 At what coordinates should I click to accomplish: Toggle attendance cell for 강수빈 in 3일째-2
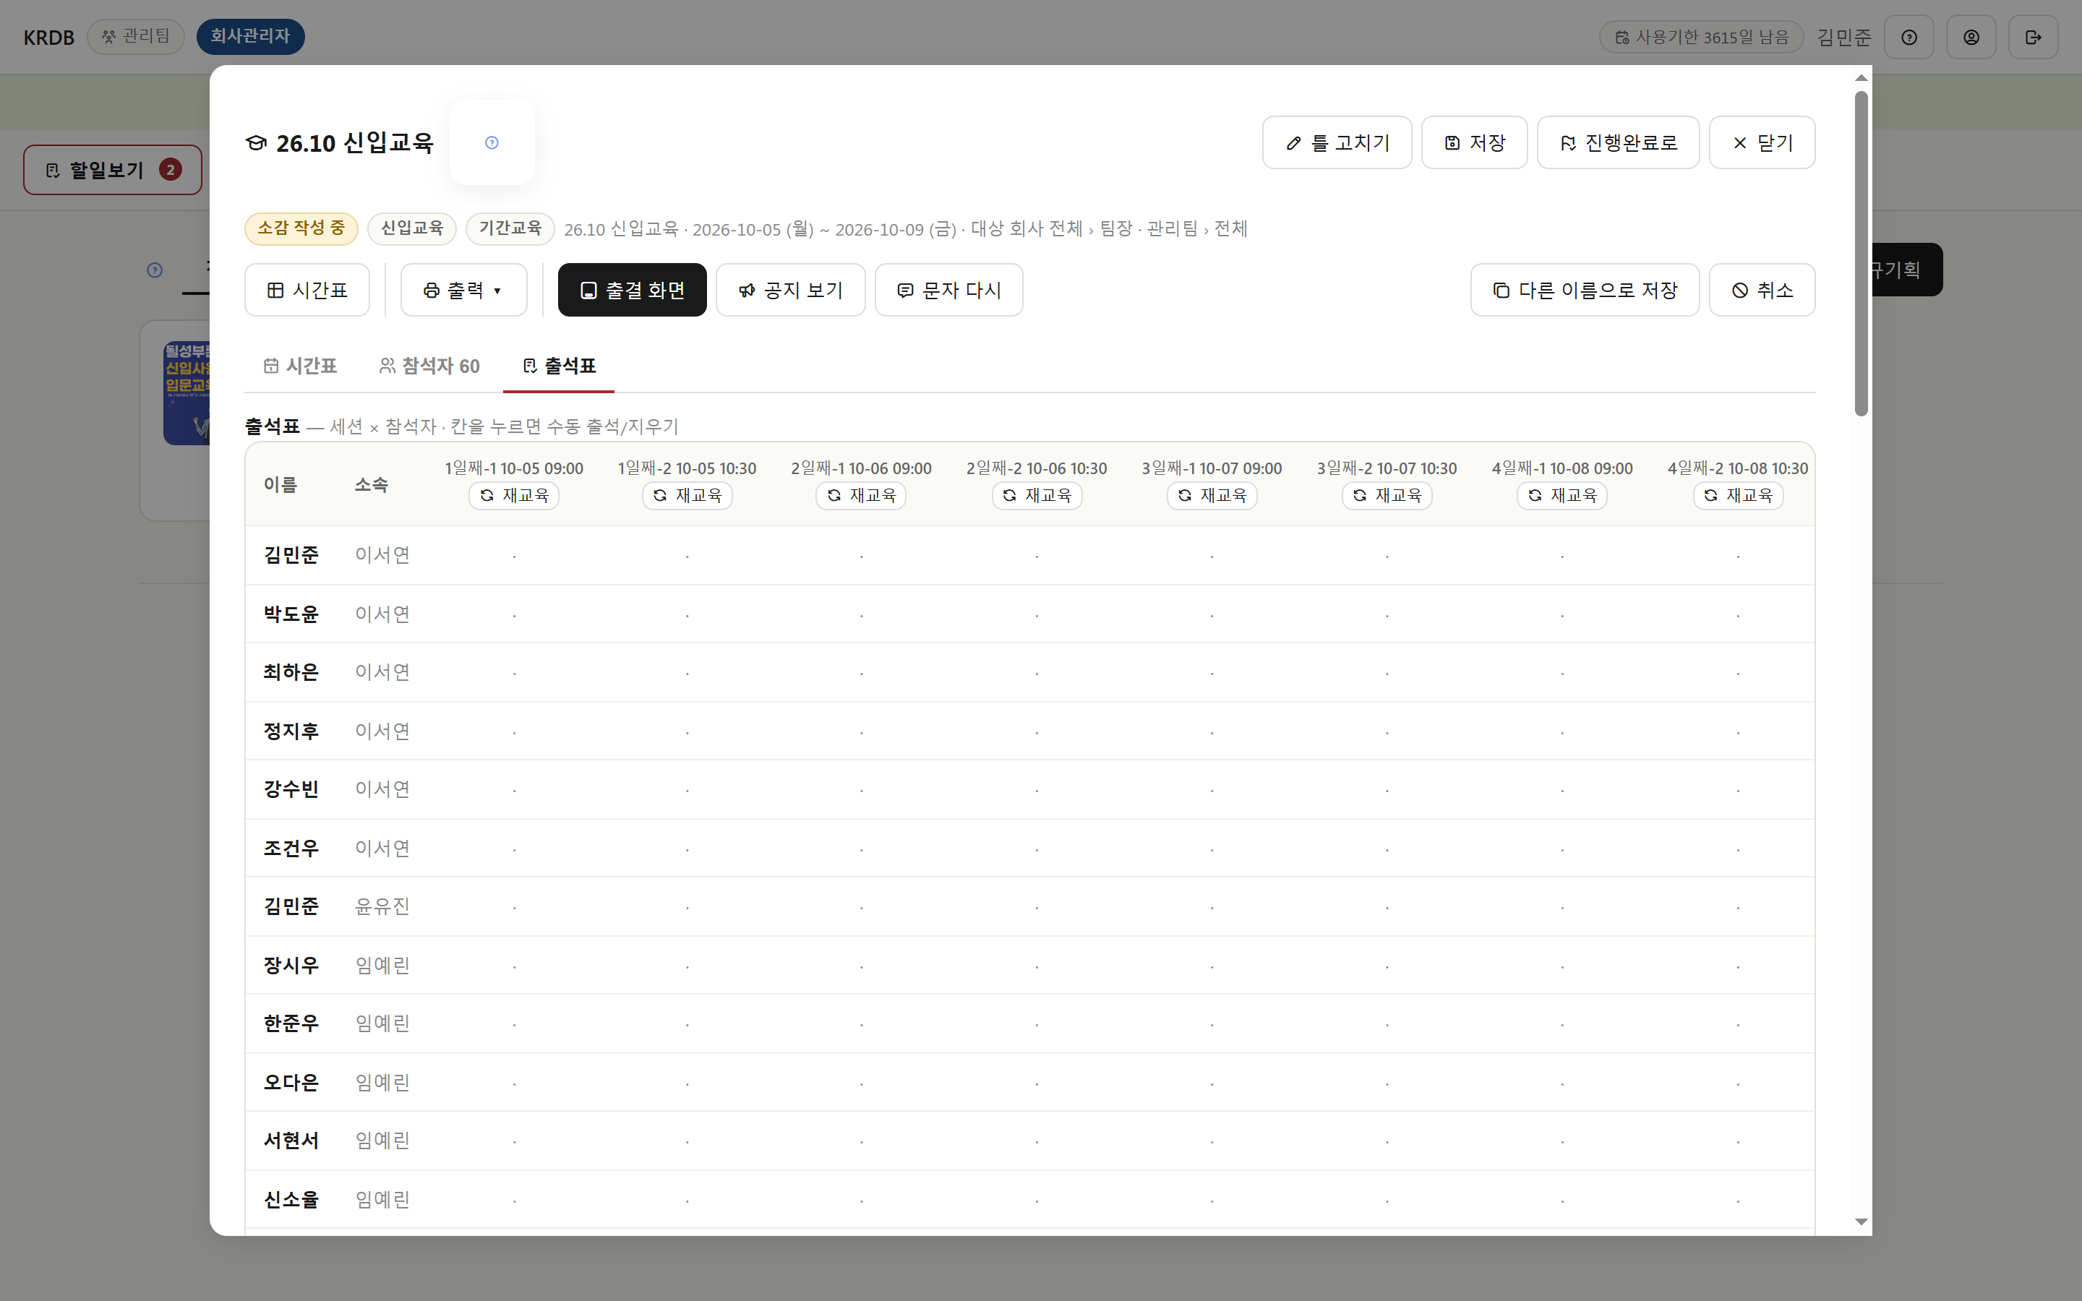(1387, 790)
